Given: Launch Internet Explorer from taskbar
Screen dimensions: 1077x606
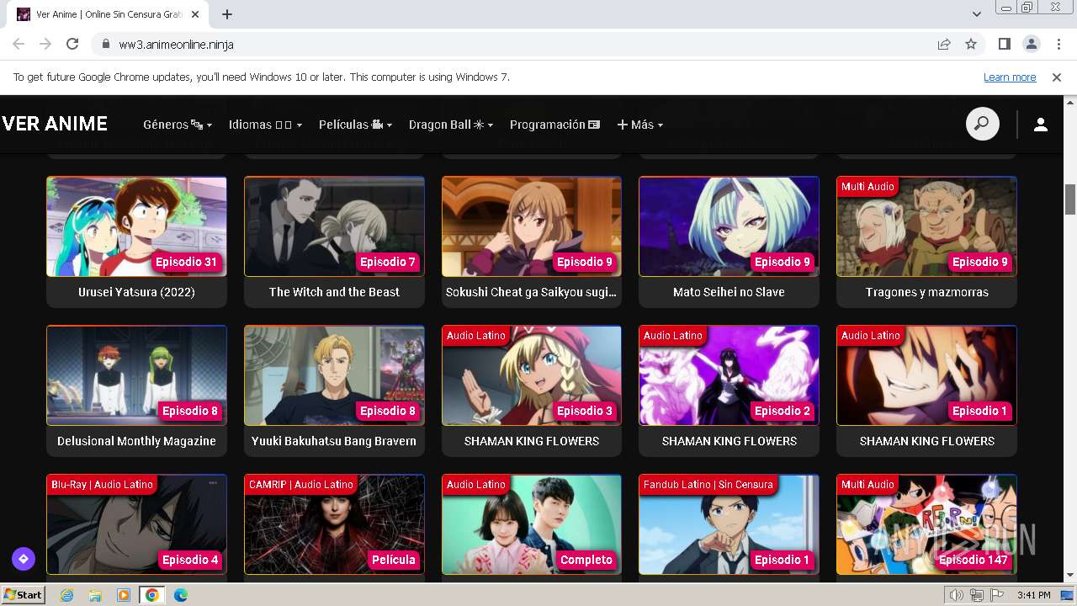Looking at the screenshot, I should [66, 595].
